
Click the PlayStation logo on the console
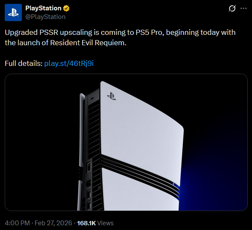click(x=112, y=96)
